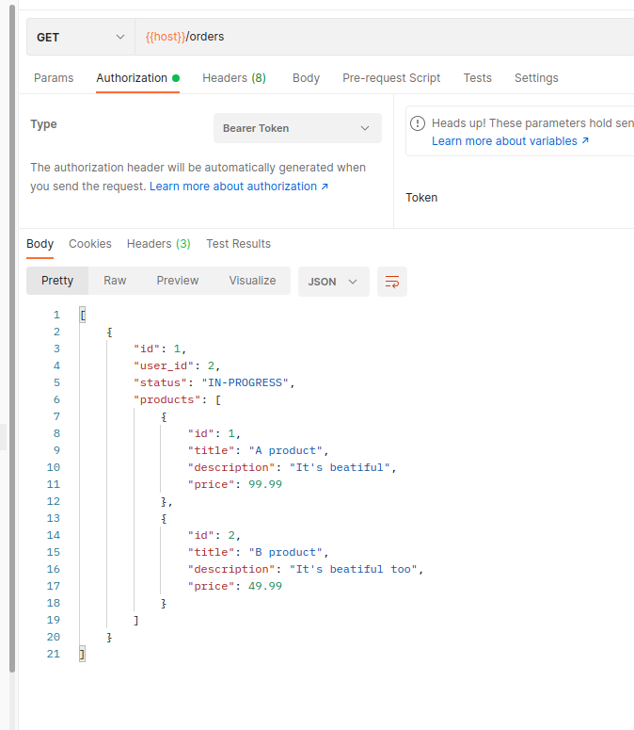The image size is (634, 730).
Task: Click the {{host}}/orders URL field
Action: point(385,38)
